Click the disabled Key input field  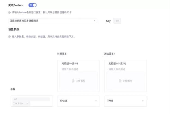click(x=117, y=21)
